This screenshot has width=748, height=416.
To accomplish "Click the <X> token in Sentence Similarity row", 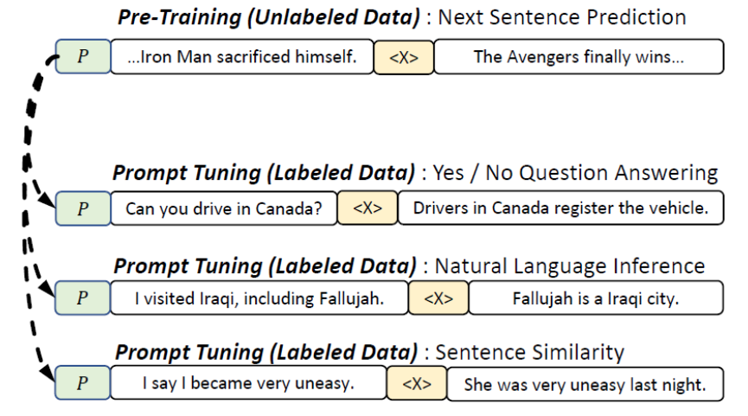I will coord(417,383).
